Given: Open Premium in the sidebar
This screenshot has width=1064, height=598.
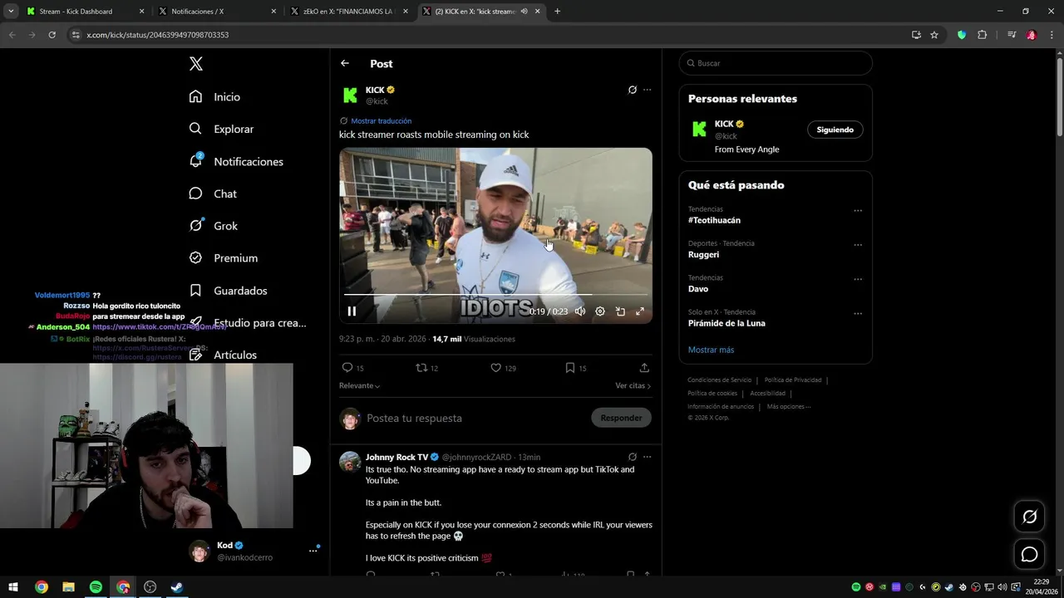Looking at the screenshot, I should coord(223,258).
